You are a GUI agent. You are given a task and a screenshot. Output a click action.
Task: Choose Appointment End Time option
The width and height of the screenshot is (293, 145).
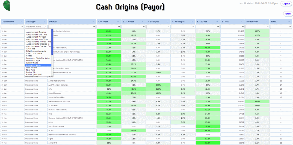(x=38, y=35)
